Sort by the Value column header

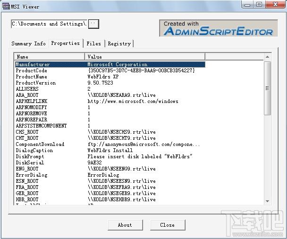[x=145, y=57]
